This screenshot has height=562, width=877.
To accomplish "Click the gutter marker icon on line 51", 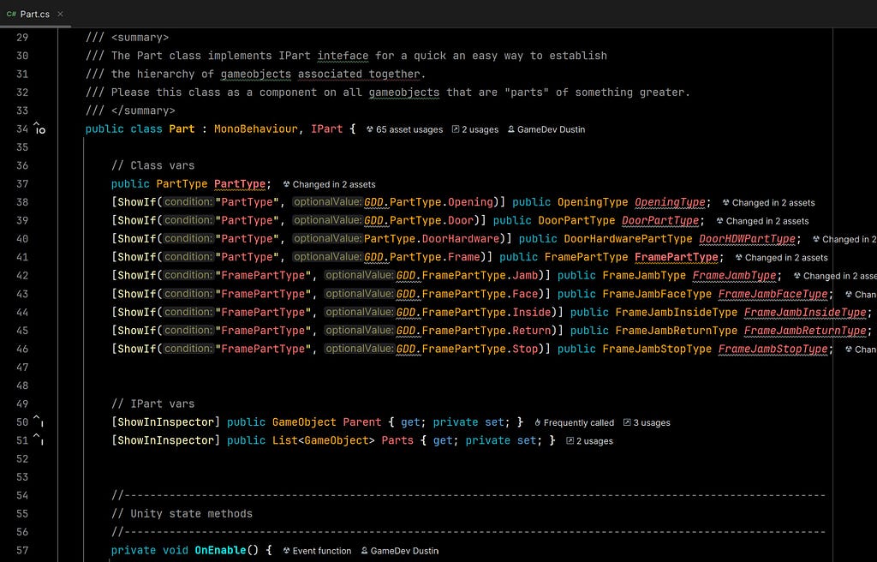I will coord(38,439).
